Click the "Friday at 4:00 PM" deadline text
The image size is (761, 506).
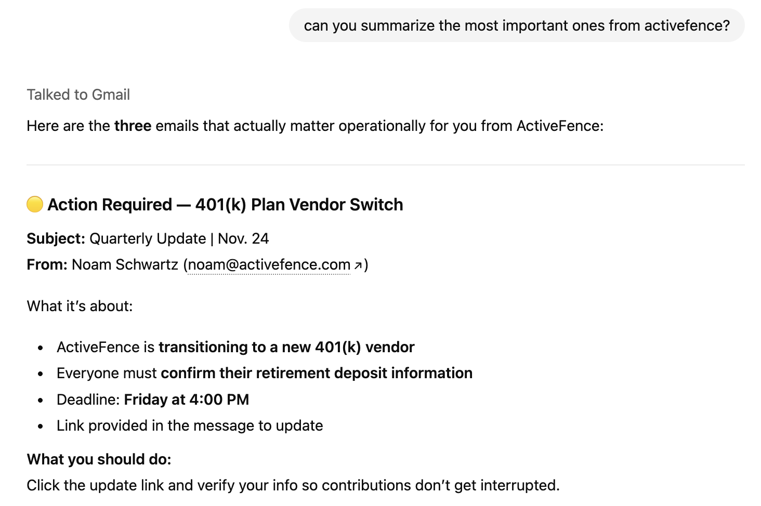coord(187,400)
